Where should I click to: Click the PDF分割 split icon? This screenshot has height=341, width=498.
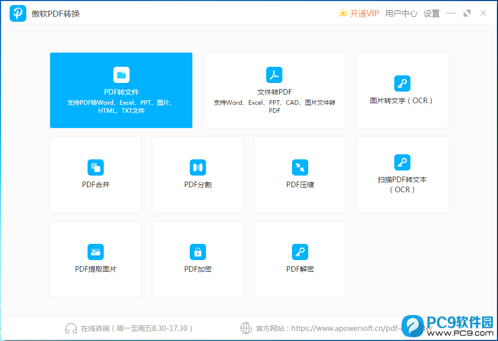pos(198,167)
